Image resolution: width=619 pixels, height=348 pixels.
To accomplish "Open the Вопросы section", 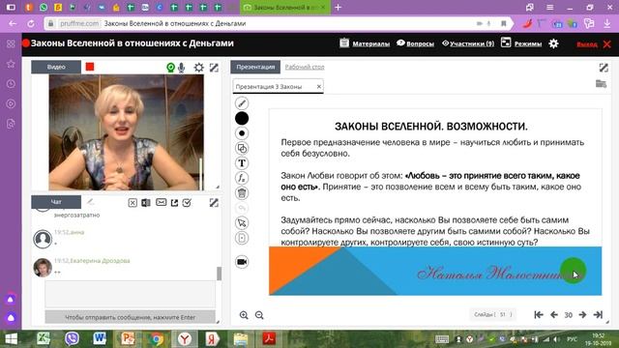I will pos(415,43).
